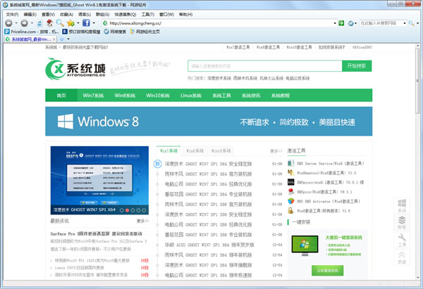Click the green 立即重装系统 button
The height and width of the screenshot is (289, 423).
point(328,271)
